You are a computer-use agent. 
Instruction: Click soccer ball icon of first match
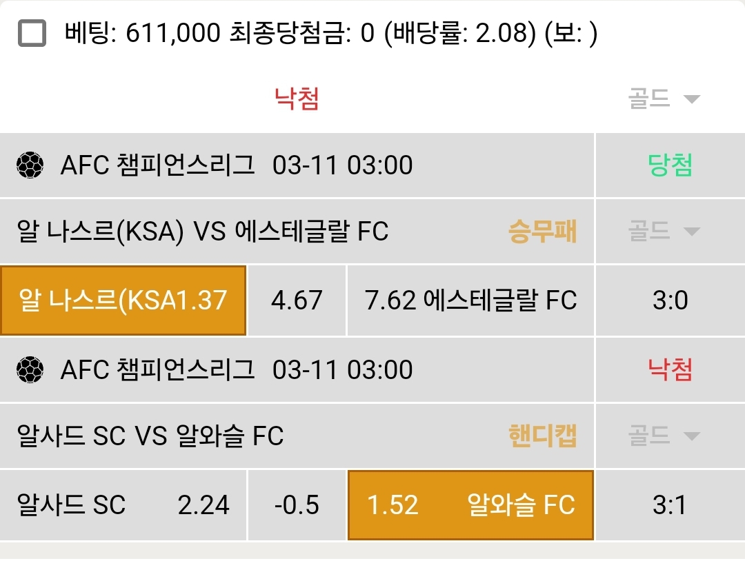point(30,165)
